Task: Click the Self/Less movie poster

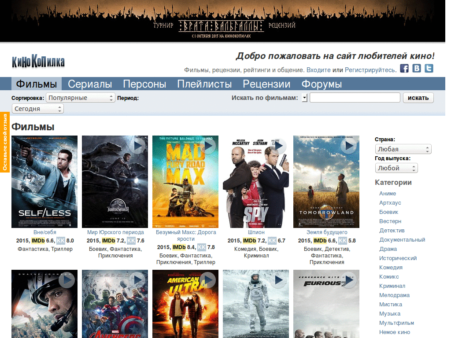Action: [x=44, y=182]
